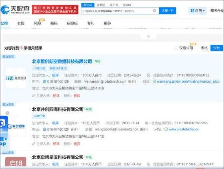Expand 更多3 emails for weinannan@icdatatech.com

click(132, 81)
